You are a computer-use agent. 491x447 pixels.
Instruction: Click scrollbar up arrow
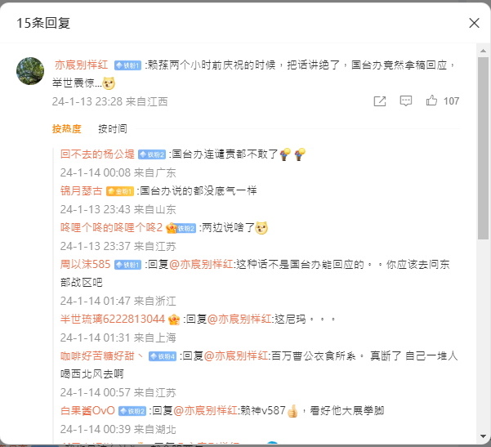[483, 51]
